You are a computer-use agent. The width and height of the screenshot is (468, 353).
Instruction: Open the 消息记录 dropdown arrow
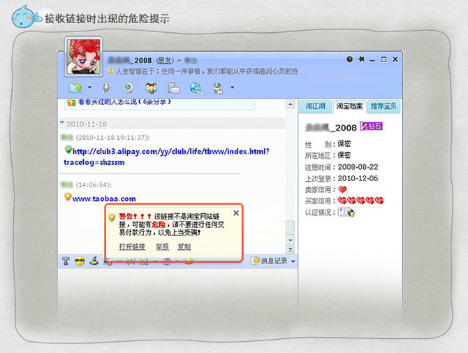tap(293, 261)
